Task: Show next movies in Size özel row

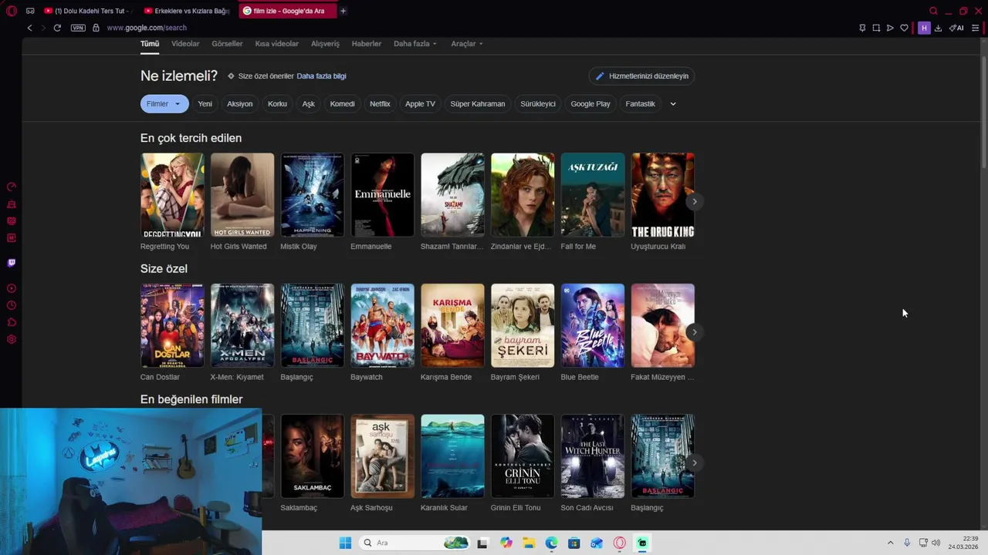Action: tap(694, 332)
